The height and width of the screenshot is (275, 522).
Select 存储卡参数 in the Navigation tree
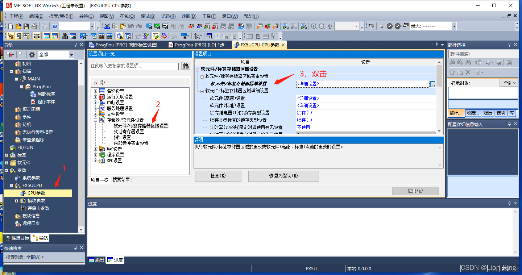tap(38, 208)
